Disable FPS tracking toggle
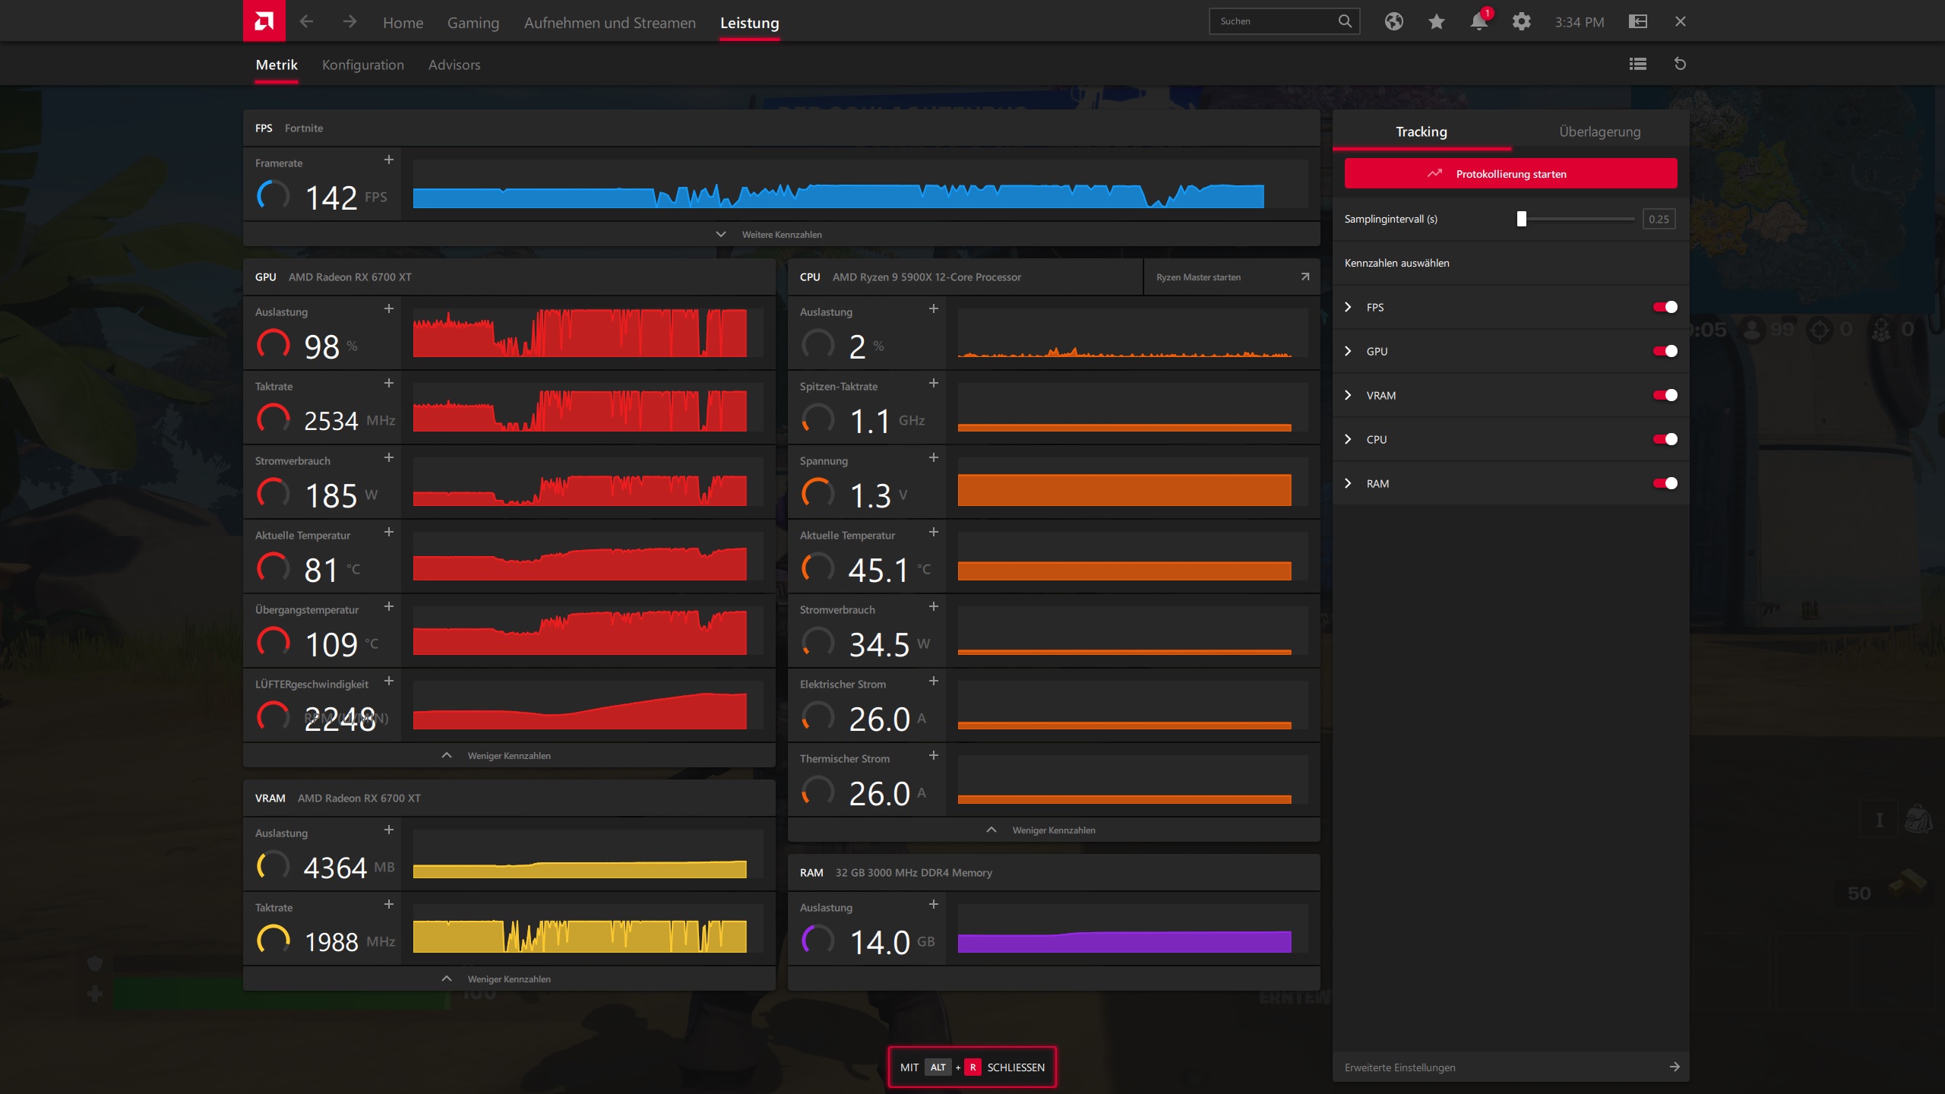The image size is (1945, 1094). click(1665, 307)
